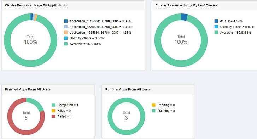Image resolution: width=257 pixels, height=139 pixels.
Task: Click the Running green legend swatch
Action: pyautogui.click(x=153, y=111)
